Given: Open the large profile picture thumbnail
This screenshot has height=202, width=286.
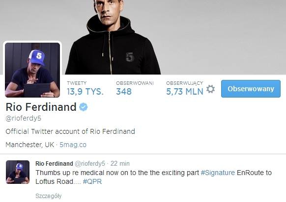Looking at the screenshot, I should point(32,70).
